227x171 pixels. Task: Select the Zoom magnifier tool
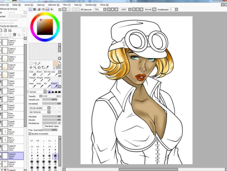tap(35, 67)
